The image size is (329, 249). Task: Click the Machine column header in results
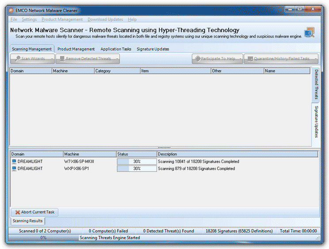(90, 154)
